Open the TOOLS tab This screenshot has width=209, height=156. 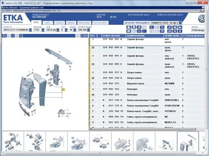59,23
